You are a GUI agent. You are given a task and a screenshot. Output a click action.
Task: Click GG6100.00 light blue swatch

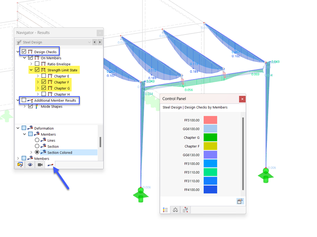click(210, 128)
